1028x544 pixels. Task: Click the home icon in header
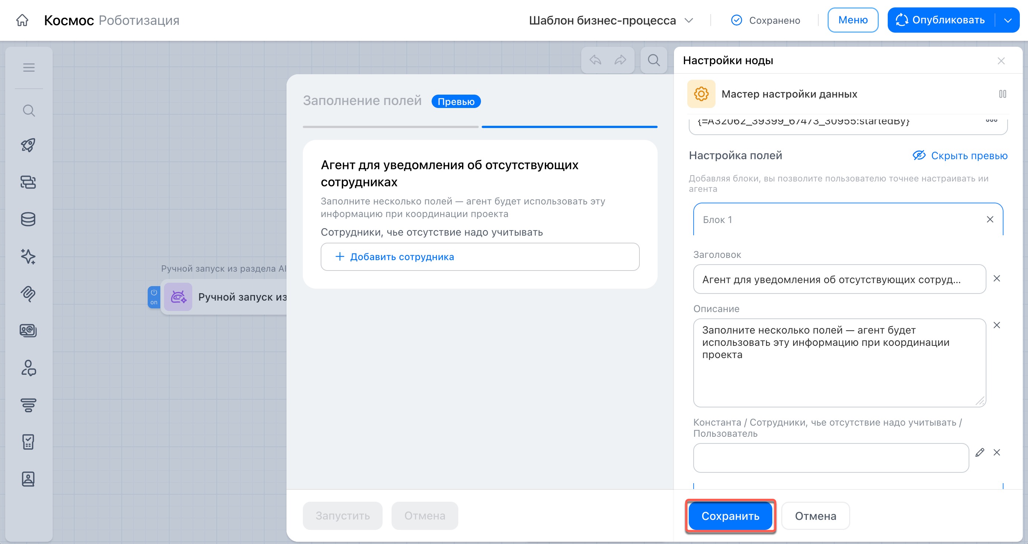tap(22, 20)
